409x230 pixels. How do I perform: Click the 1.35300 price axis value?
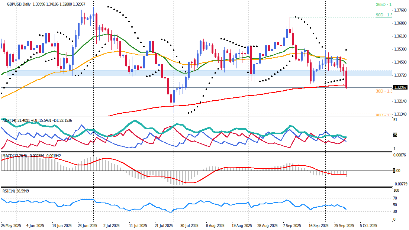point(401,49)
